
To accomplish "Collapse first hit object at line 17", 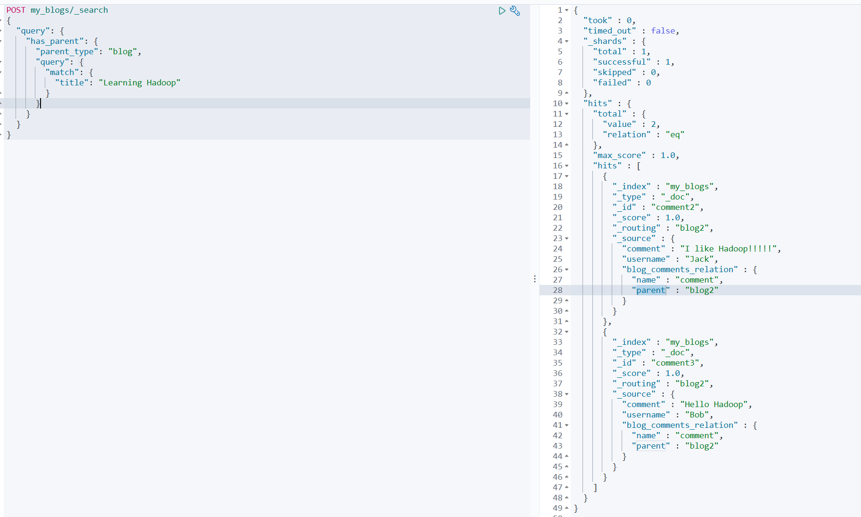I will [567, 176].
